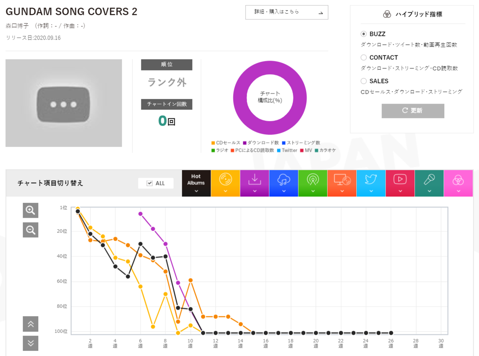Toggle the CD sales disc chart icon
Image resolution: width=479 pixels, height=356 pixels.
pos(226,180)
